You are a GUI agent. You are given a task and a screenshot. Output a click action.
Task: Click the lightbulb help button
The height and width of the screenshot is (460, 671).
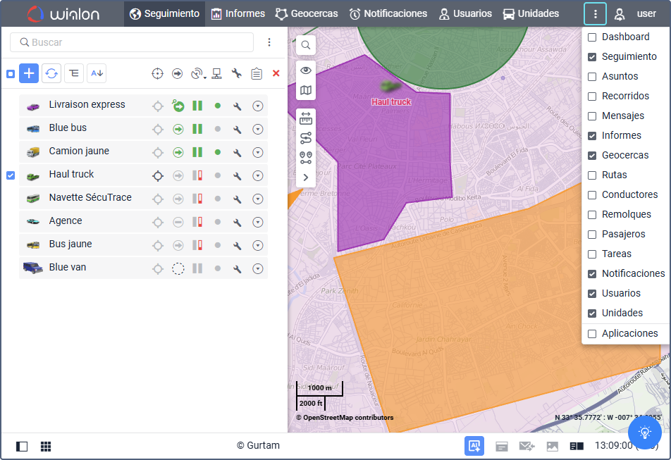click(644, 433)
